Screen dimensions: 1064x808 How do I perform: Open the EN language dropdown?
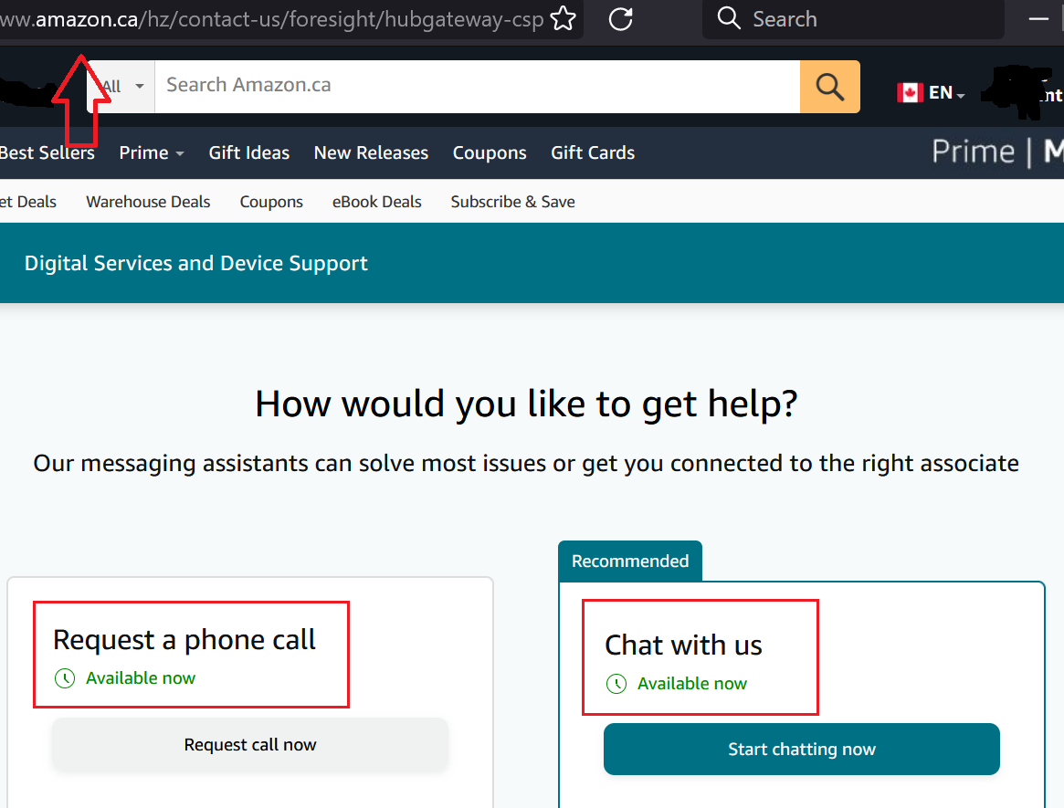pyautogui.click(x=946, y=93)
